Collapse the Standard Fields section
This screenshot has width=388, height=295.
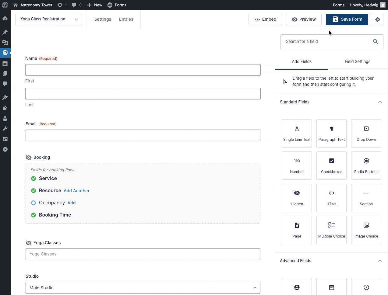[x=380, y=102]
